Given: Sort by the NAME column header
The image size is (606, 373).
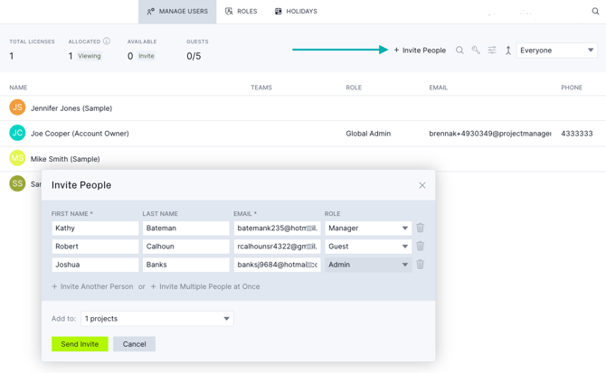Looking at the screenshot, I should tap(18, 88).
